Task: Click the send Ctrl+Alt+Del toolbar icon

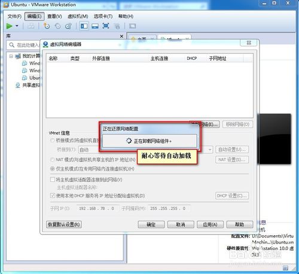Action: click(30, 26)
